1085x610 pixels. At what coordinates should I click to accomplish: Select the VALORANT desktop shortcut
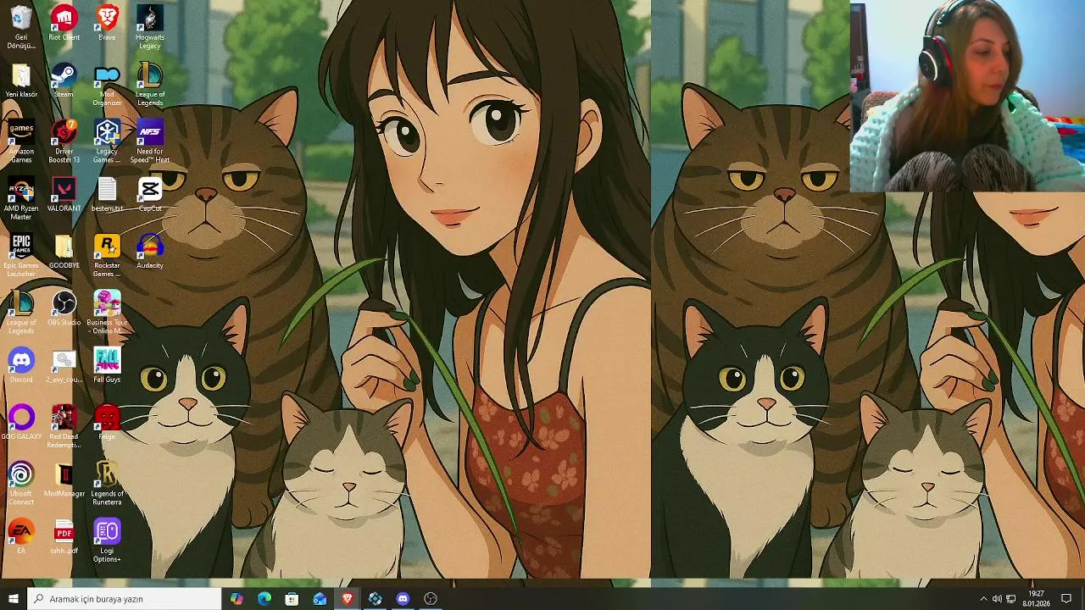(x=64, y=195)
